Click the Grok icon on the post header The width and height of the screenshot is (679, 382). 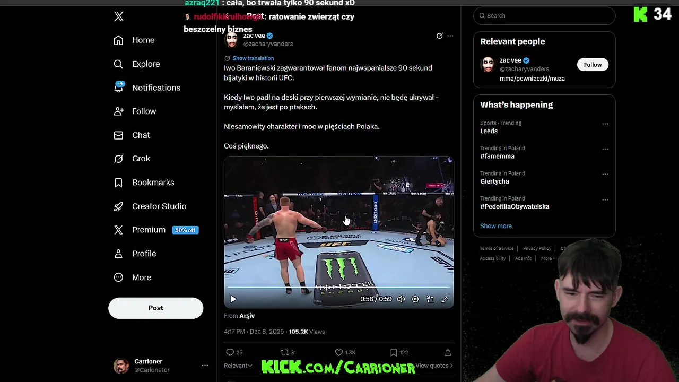tap(439, 36)
